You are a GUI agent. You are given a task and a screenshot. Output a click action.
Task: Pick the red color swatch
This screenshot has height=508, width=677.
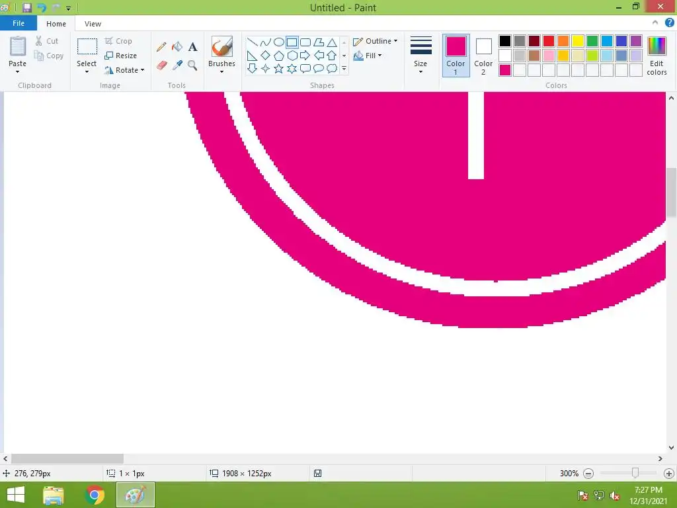coord(548,41)
